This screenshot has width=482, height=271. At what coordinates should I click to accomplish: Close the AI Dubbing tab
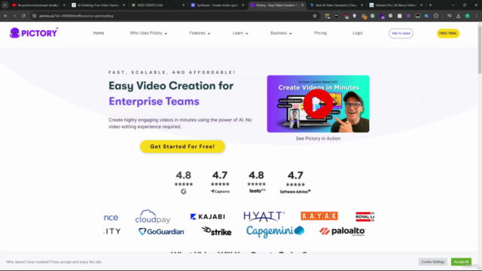tap(124, 5)
